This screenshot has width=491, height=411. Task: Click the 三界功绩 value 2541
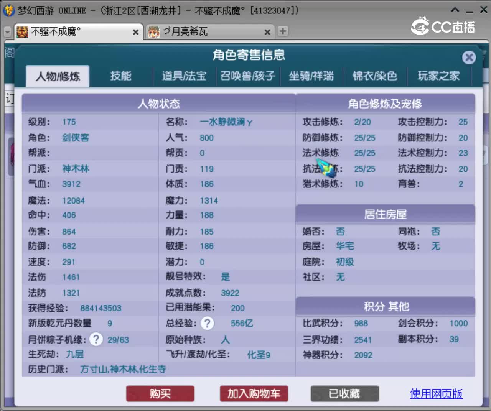pyautogui.click(x=363, y=340)
